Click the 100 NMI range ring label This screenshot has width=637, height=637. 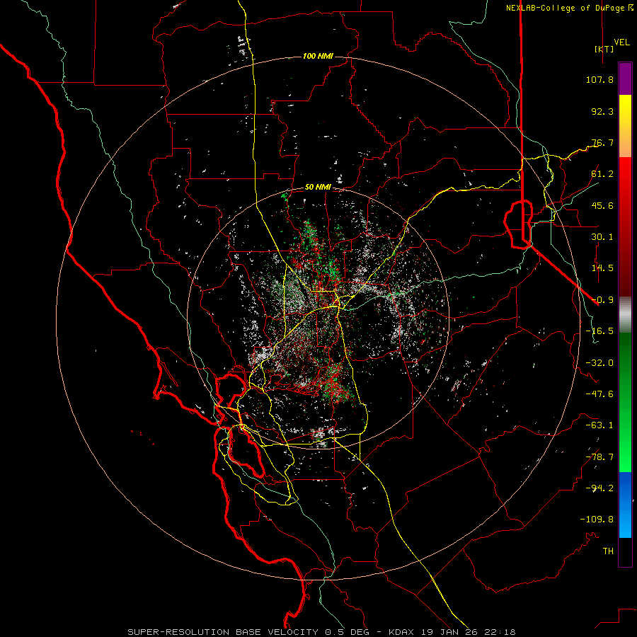click(x=318, y=56)
